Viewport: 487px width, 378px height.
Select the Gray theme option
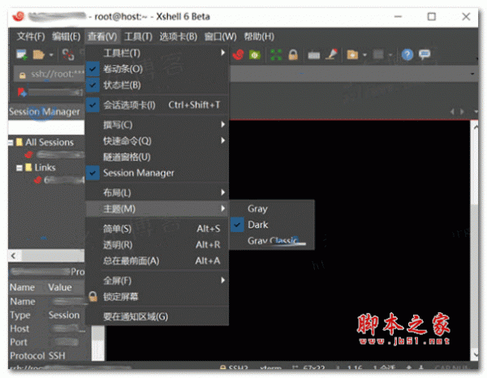click(x=272, y=208)
